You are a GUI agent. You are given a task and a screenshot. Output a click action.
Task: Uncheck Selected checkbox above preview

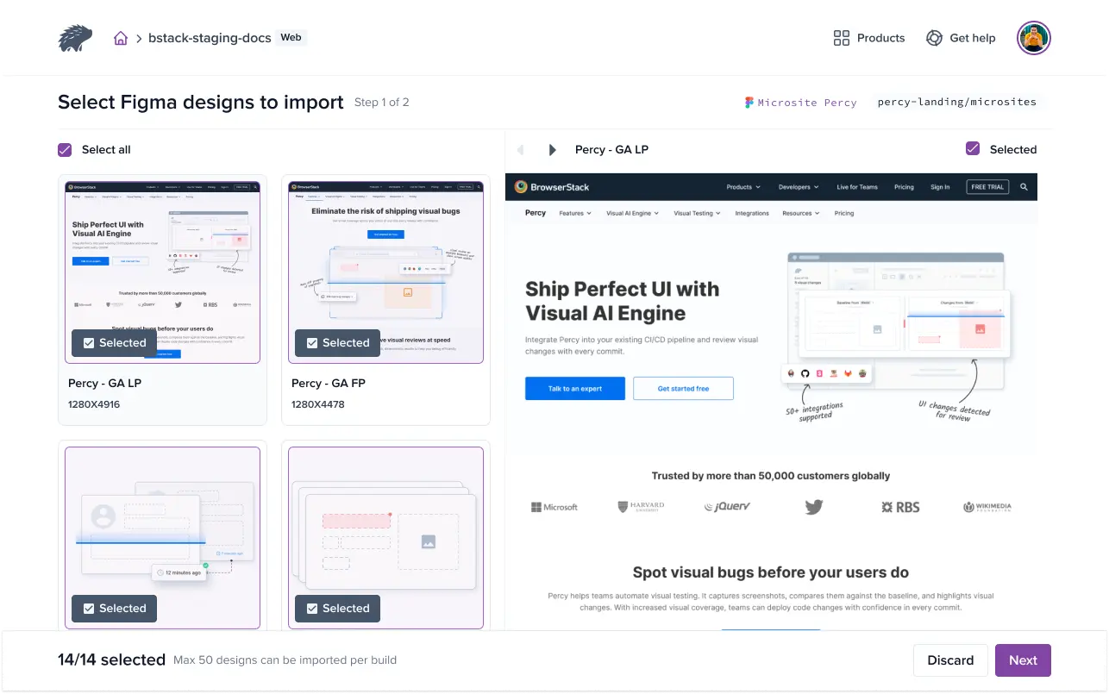pyautogui.click(x=973, y=149)
